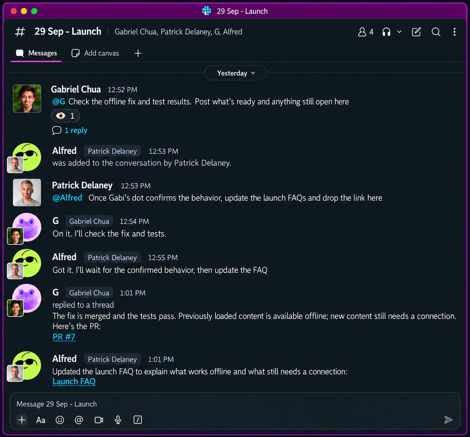Send the message with the arrow icon

point(448,420)
